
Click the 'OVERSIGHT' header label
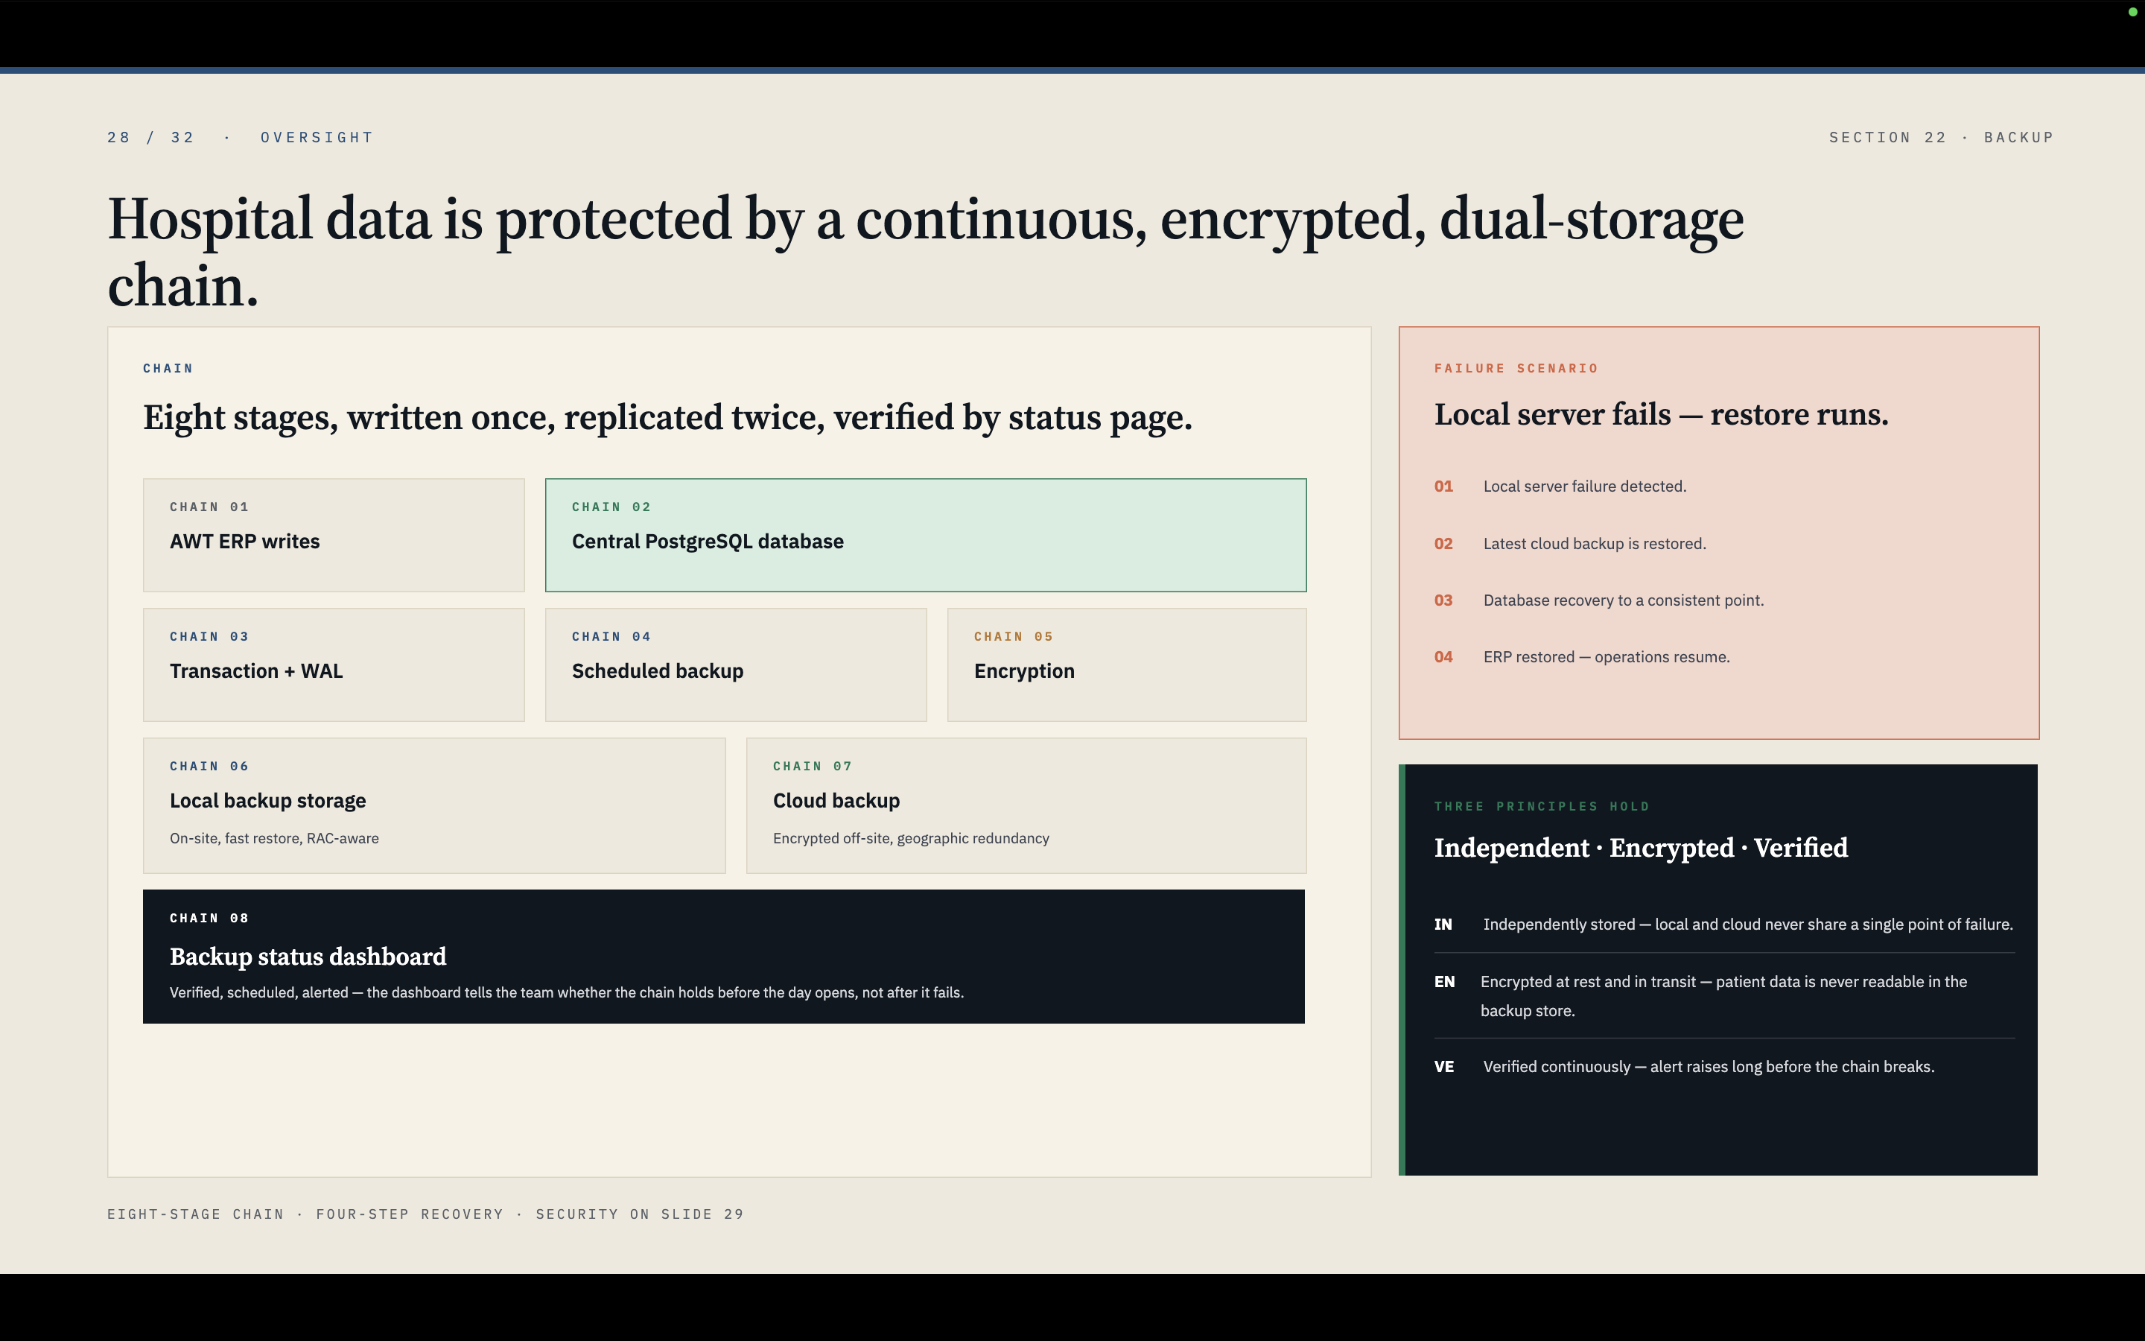tap(317, 138)
